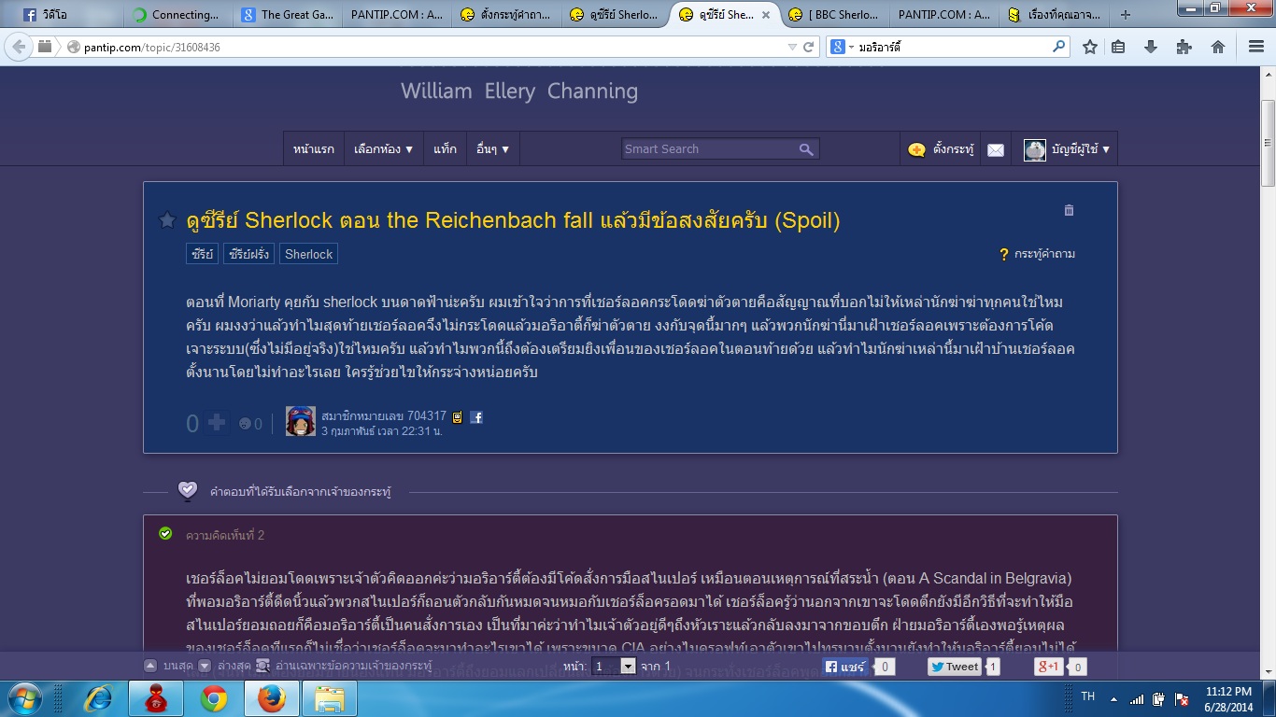Click the plus vote icon on the post
This screenshot has width=1276, height=717.
point(217,423)
